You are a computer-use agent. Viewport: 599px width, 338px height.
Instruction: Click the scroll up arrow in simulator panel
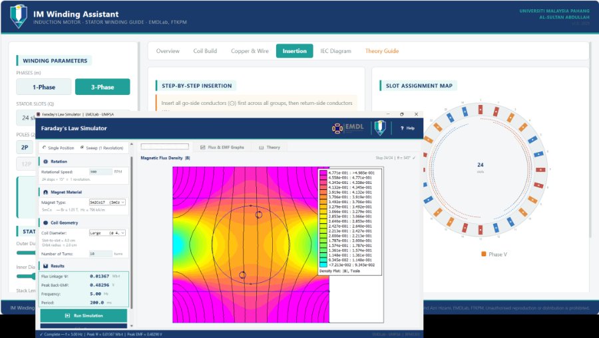point(132,144)
